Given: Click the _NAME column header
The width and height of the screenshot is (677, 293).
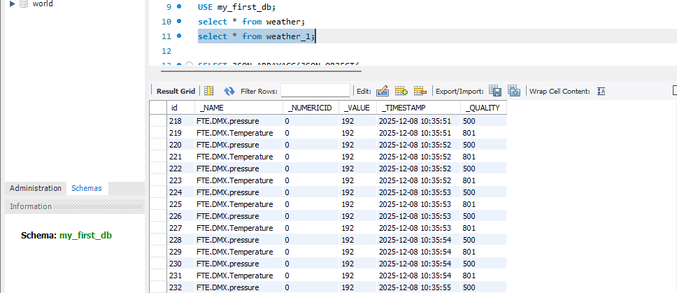Looking at the screenshot, I should pyautogui.click(x=212, y=108).
